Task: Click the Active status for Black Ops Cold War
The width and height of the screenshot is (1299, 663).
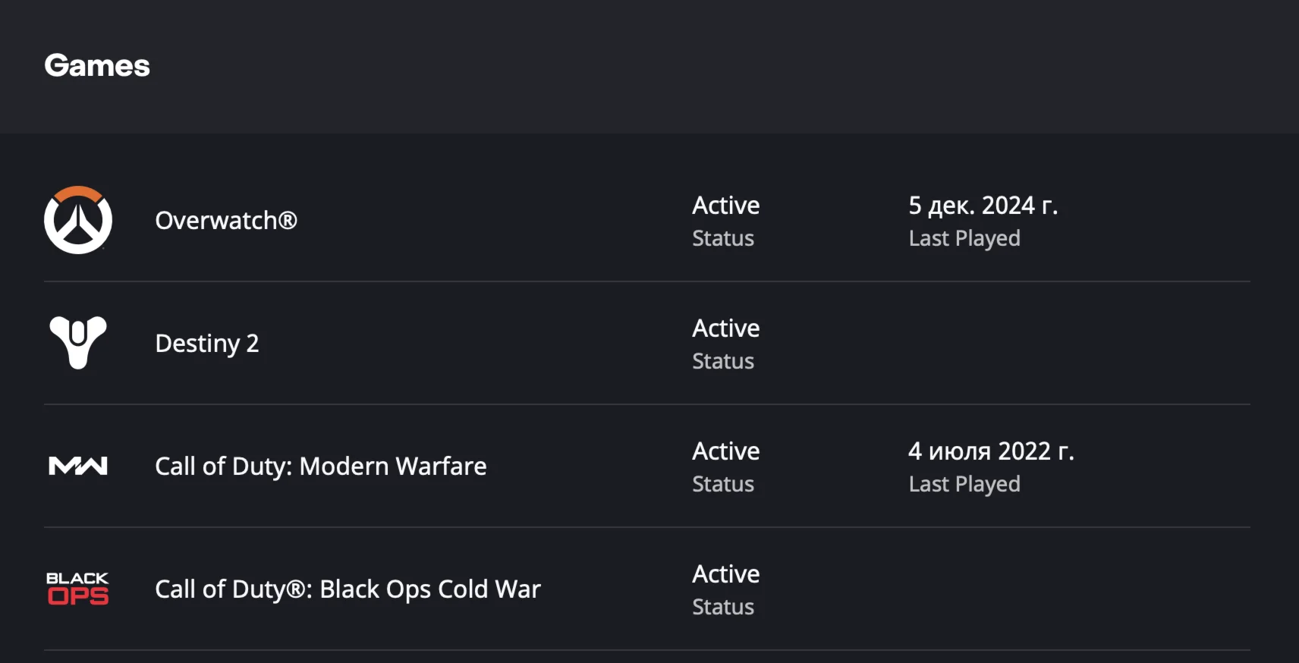Action: tap(725, 574)
